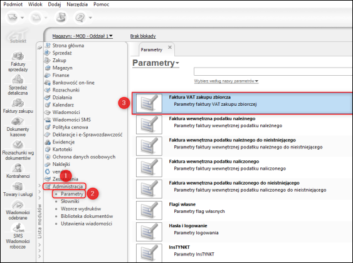This screenshot has width=353, height=263.
Task: Open Towary i usługi shortcut icon
Action: coord(18,187)
